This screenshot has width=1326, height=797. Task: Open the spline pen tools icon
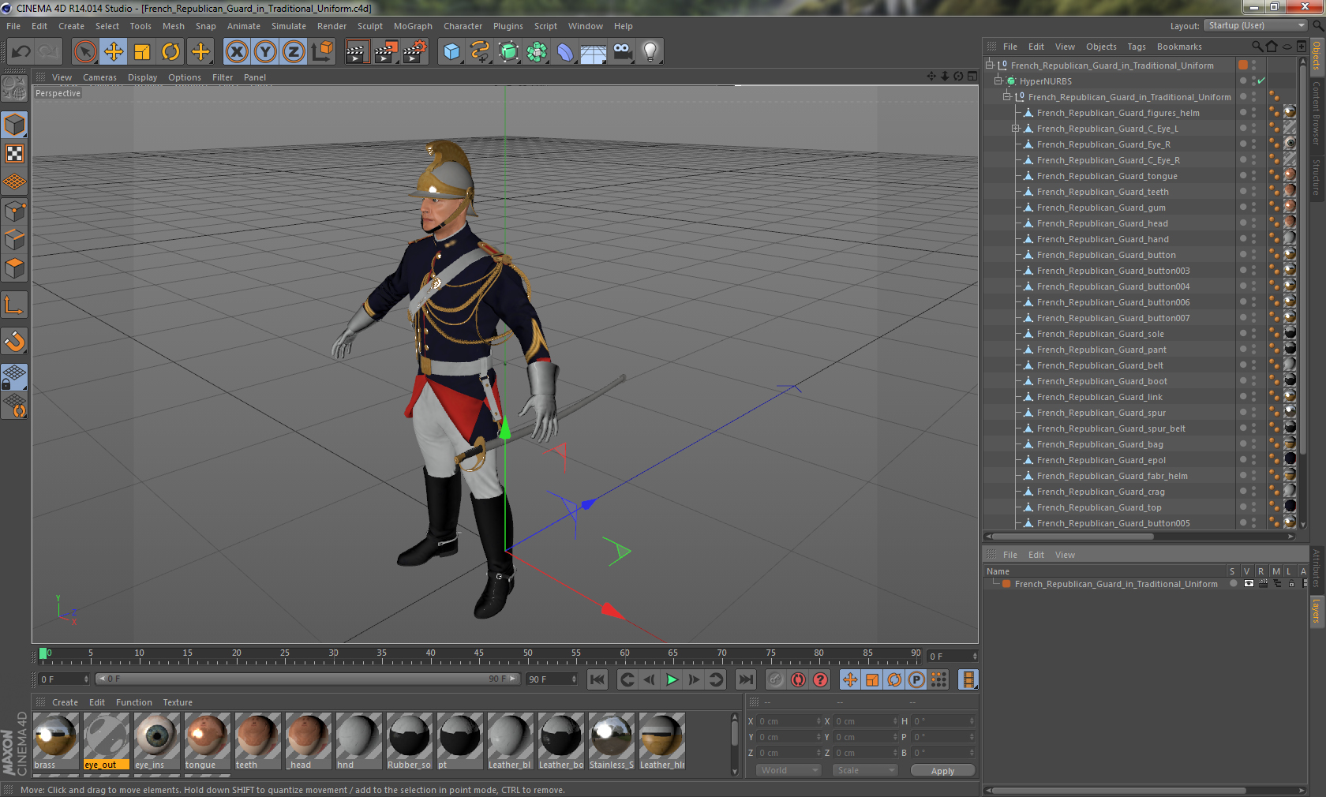[x=480, y=52]
